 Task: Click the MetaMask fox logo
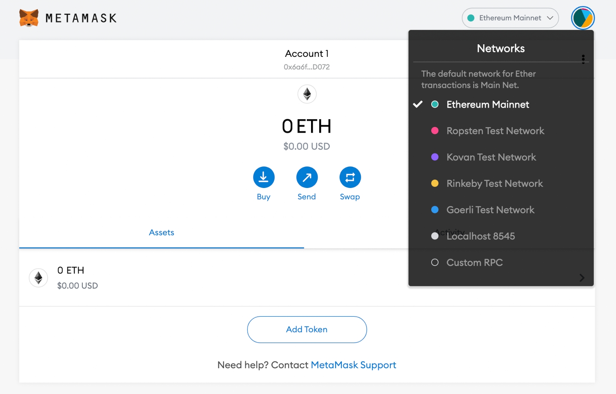click(x=29, y=18)
